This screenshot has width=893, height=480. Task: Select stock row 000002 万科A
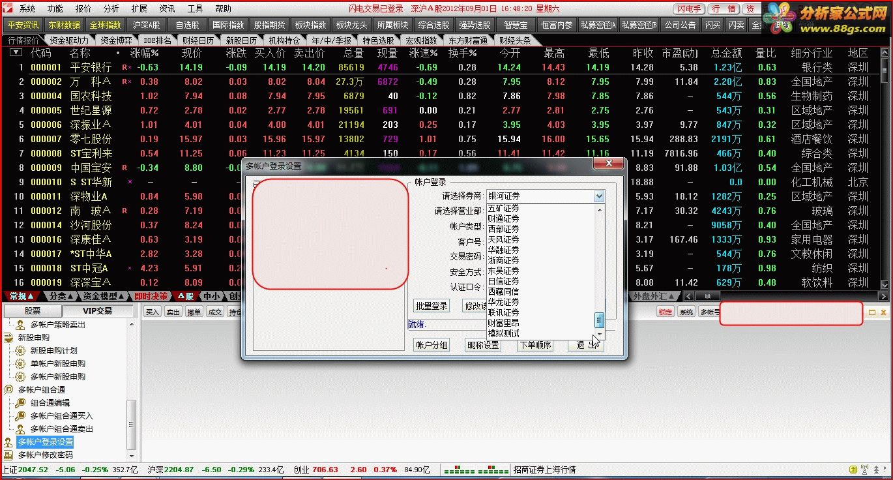443,82
